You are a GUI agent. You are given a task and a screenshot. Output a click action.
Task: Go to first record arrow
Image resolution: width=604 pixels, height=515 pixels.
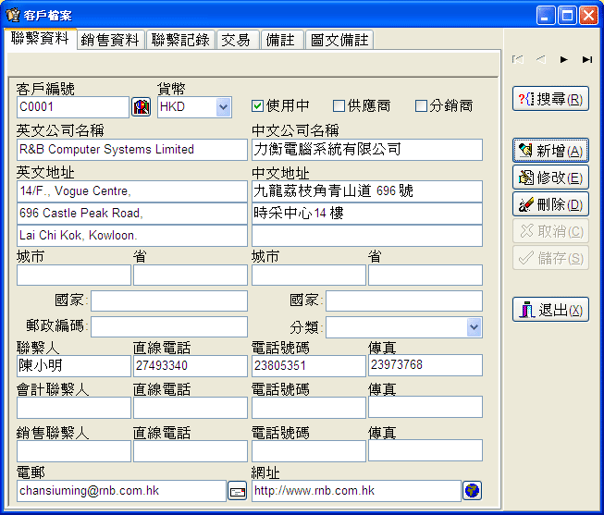tap(517, 59)
